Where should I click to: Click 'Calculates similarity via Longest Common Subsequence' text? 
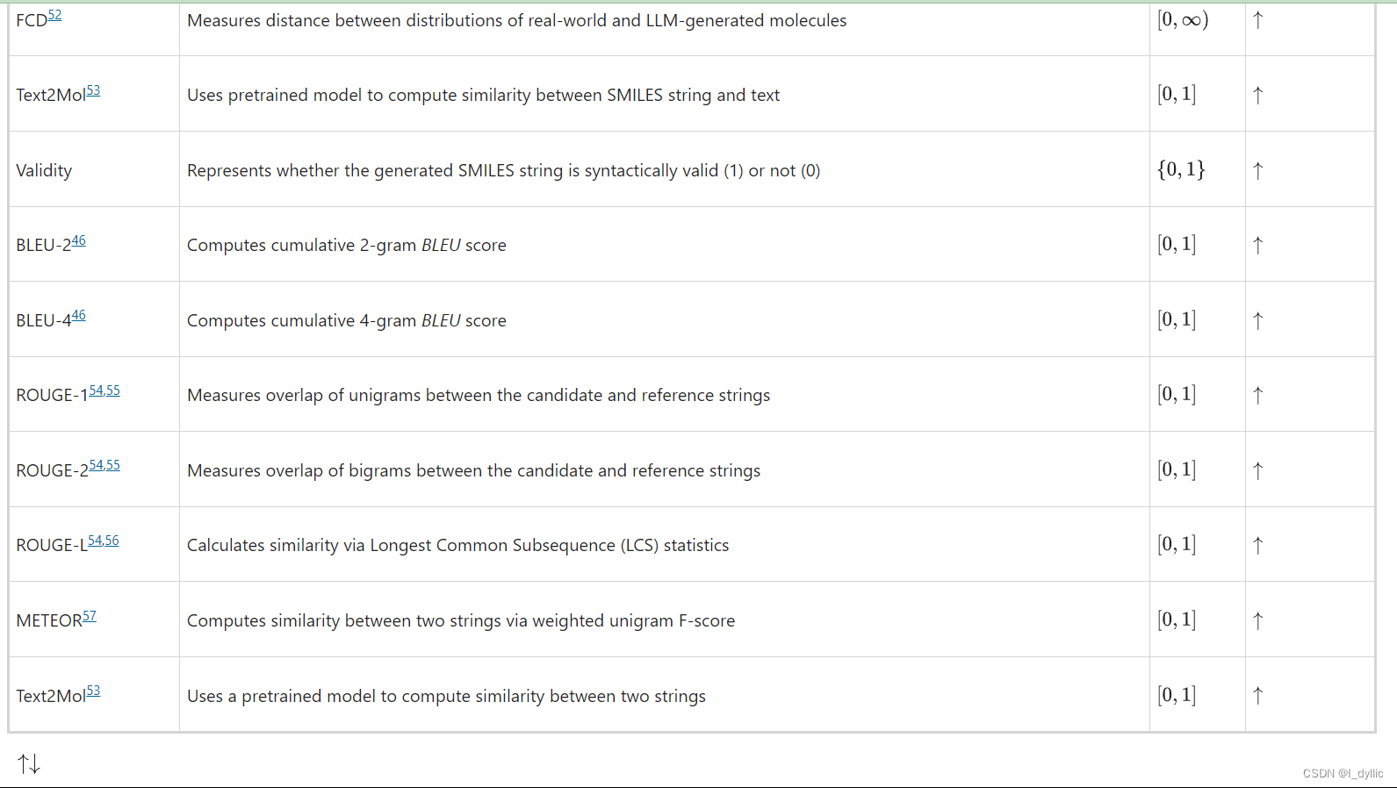point(458,546)
